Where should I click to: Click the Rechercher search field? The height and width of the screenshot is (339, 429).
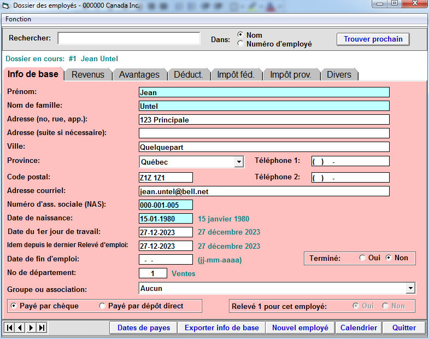pyautogui.click(x=129, y=38)
